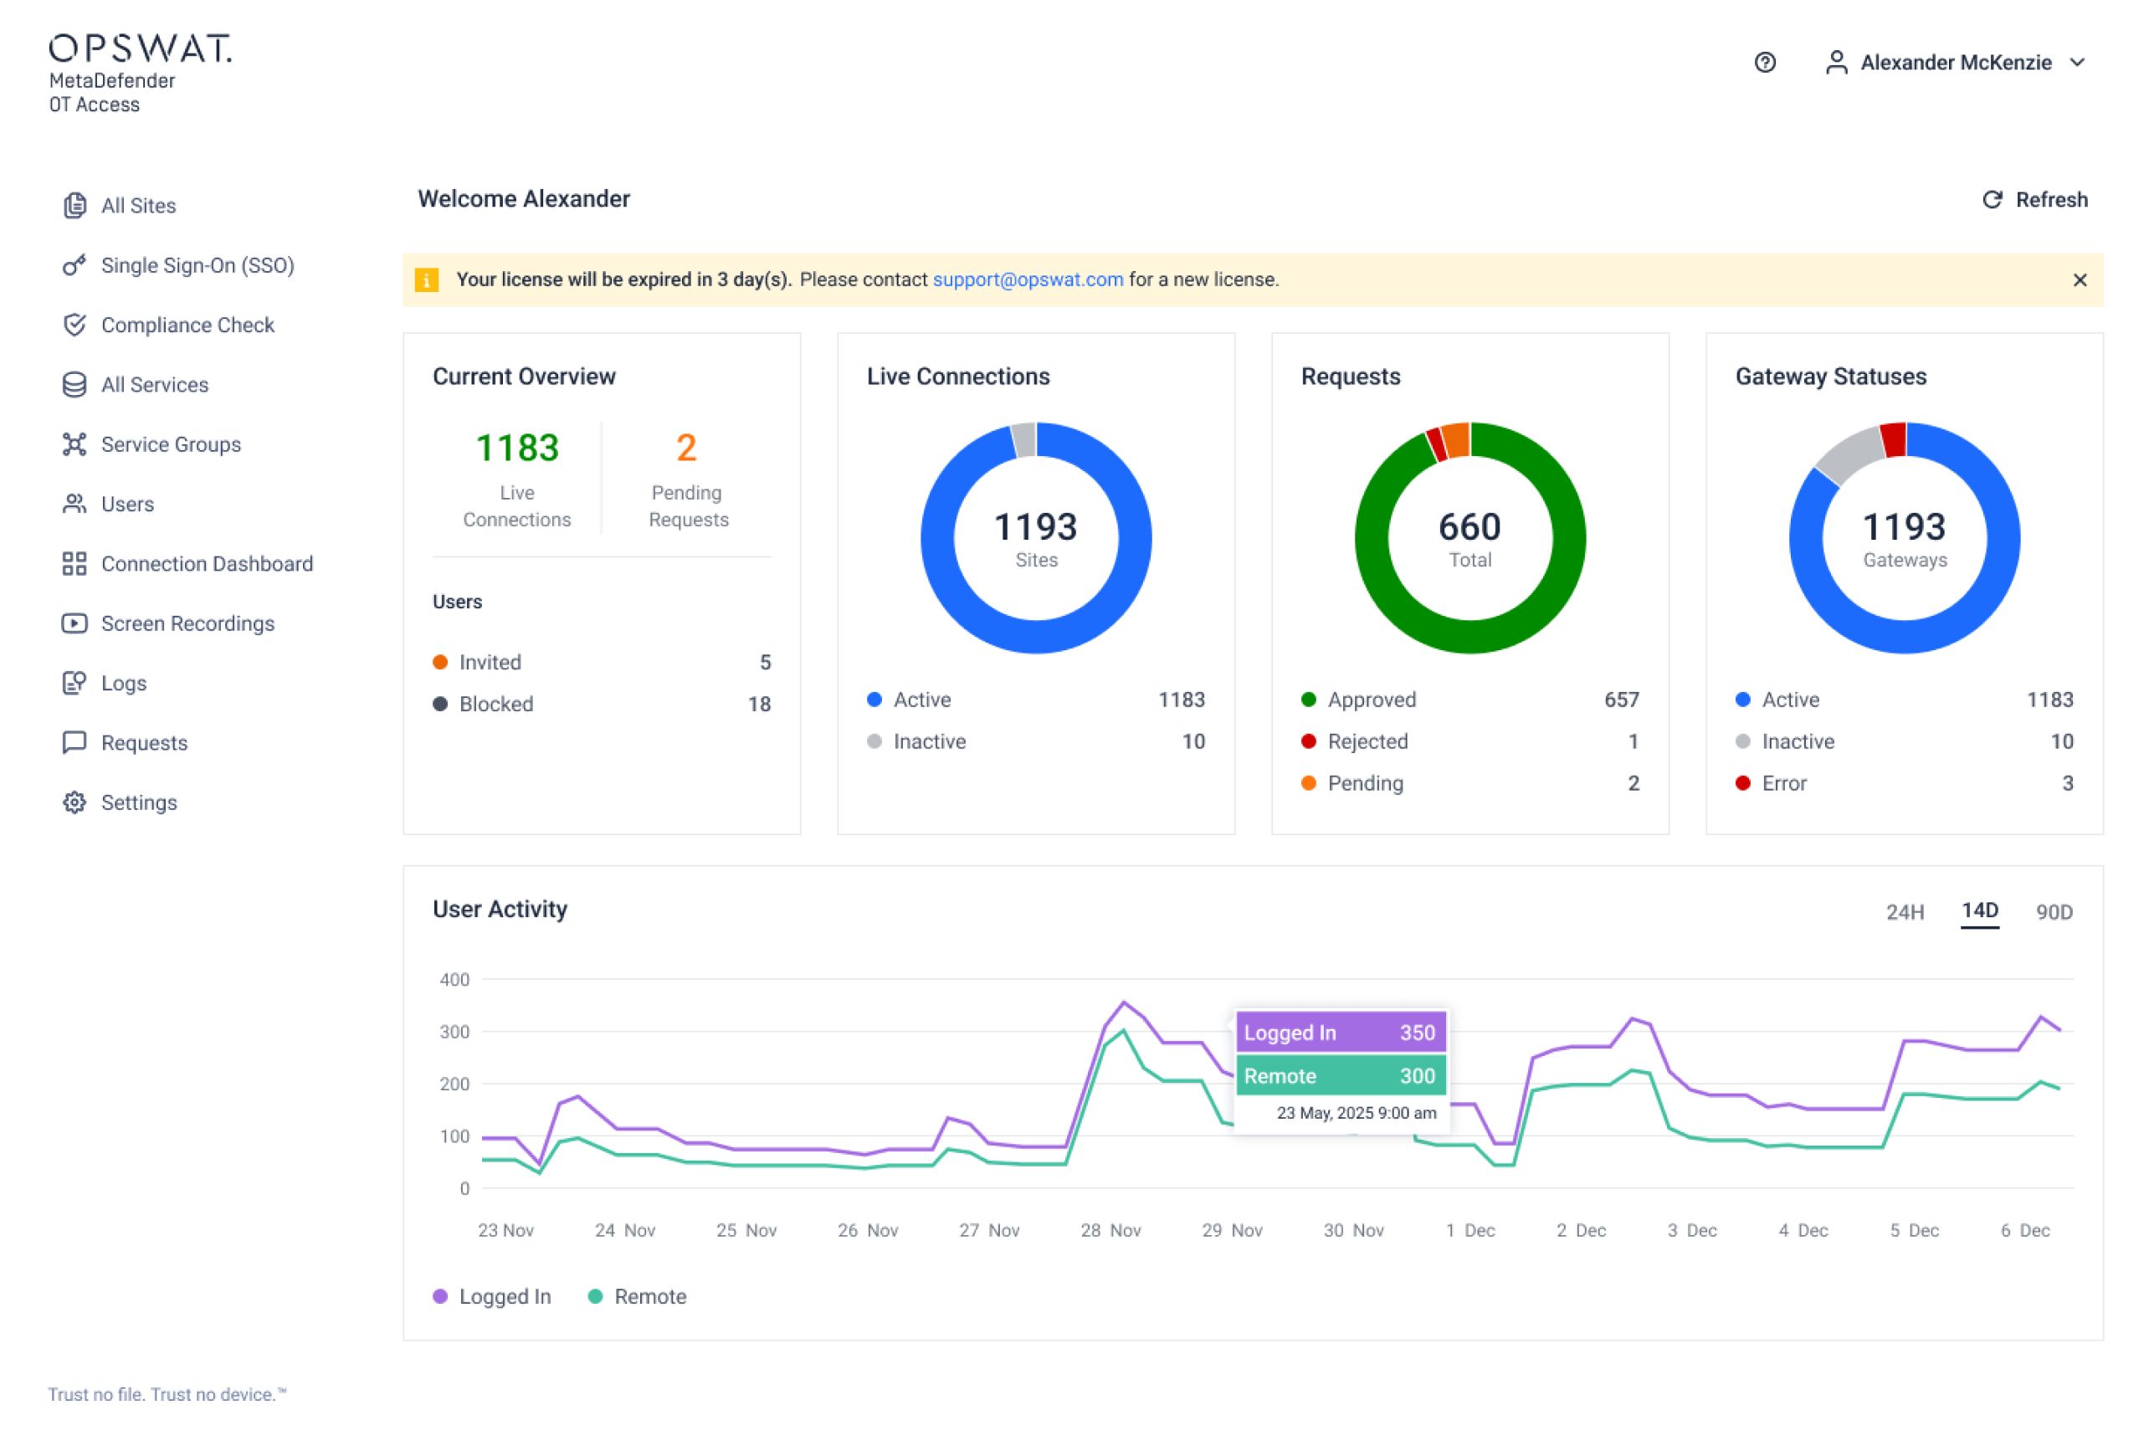
Task: Click the Compliance Check shield icon
Action: [75, 325]
